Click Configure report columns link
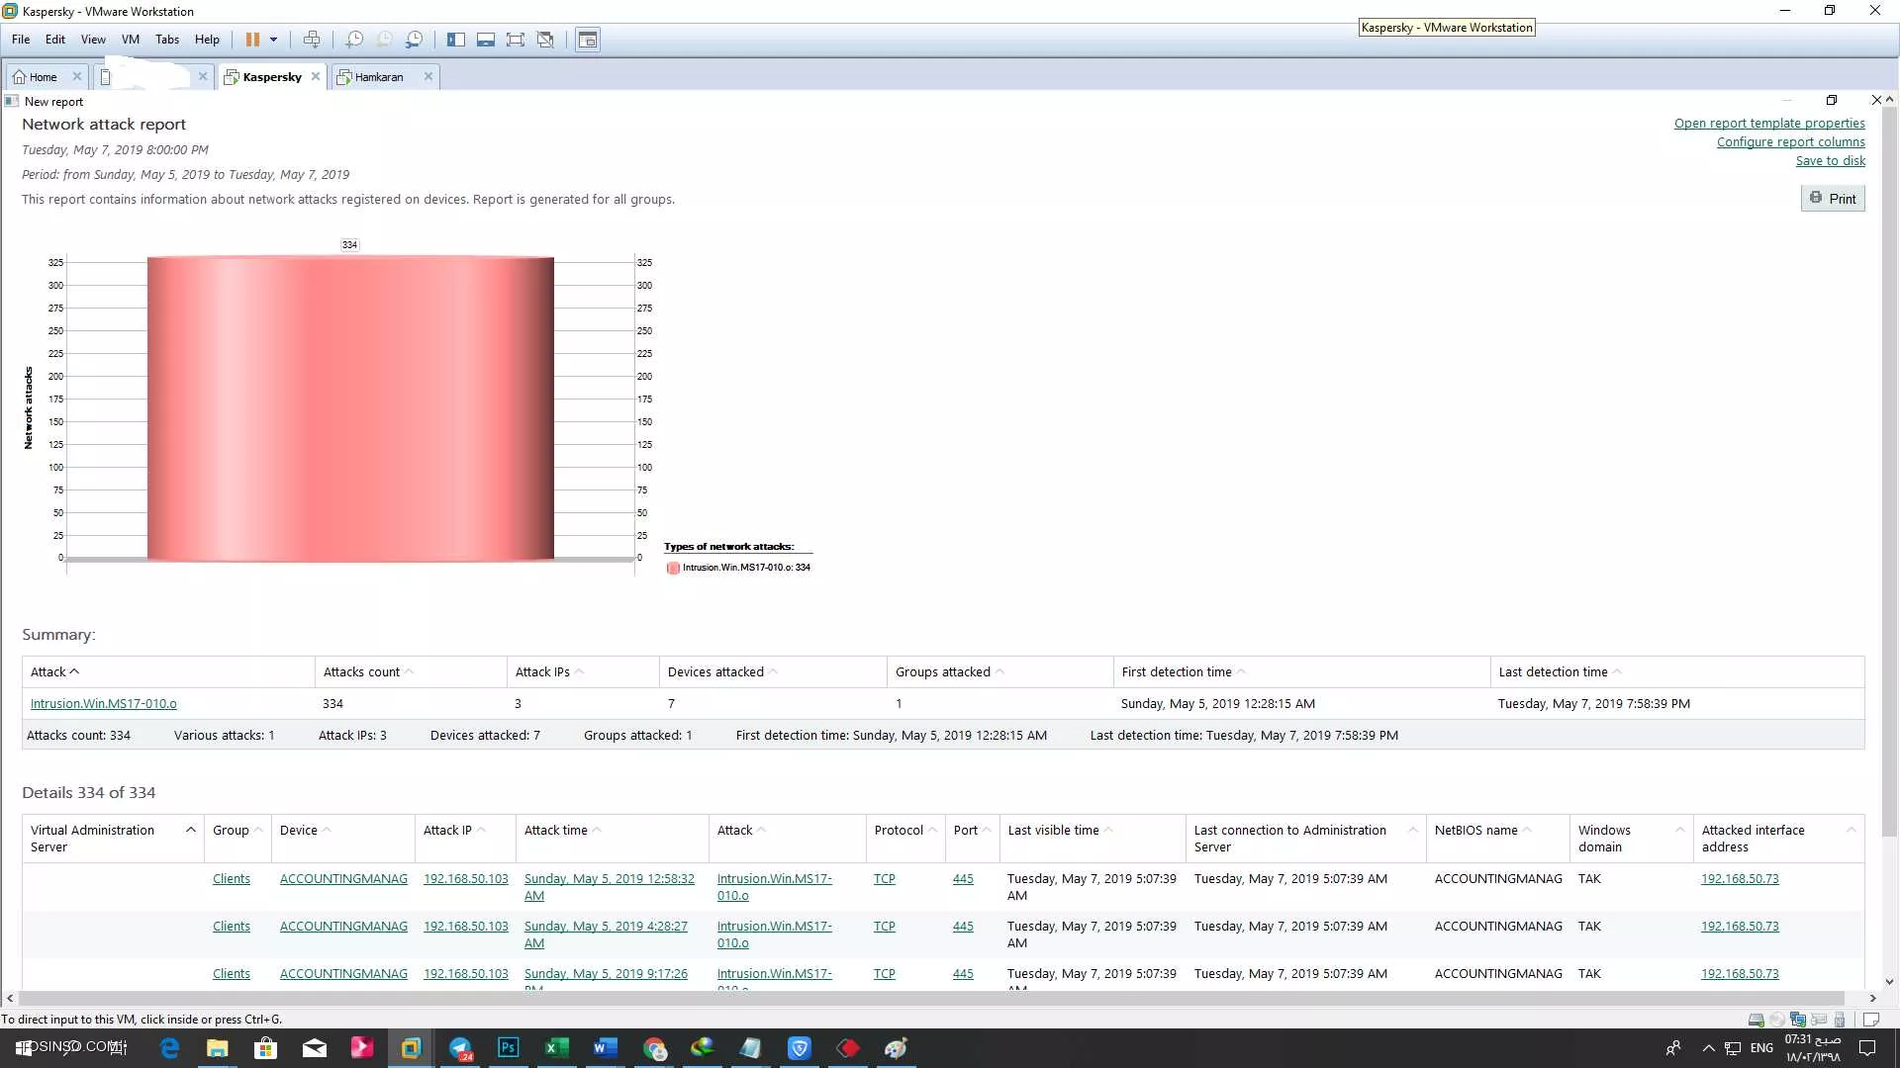Viewport: 1900px width, 1068px height. 1791,142
